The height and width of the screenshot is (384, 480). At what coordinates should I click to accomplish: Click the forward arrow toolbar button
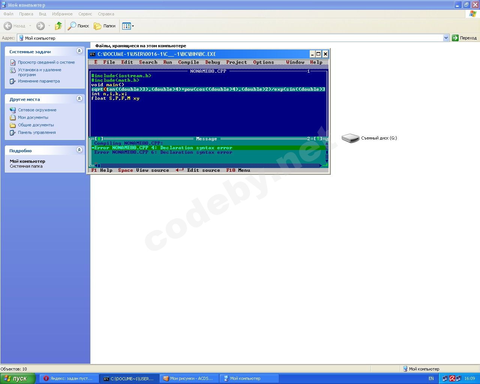click(x=40, y=26)
